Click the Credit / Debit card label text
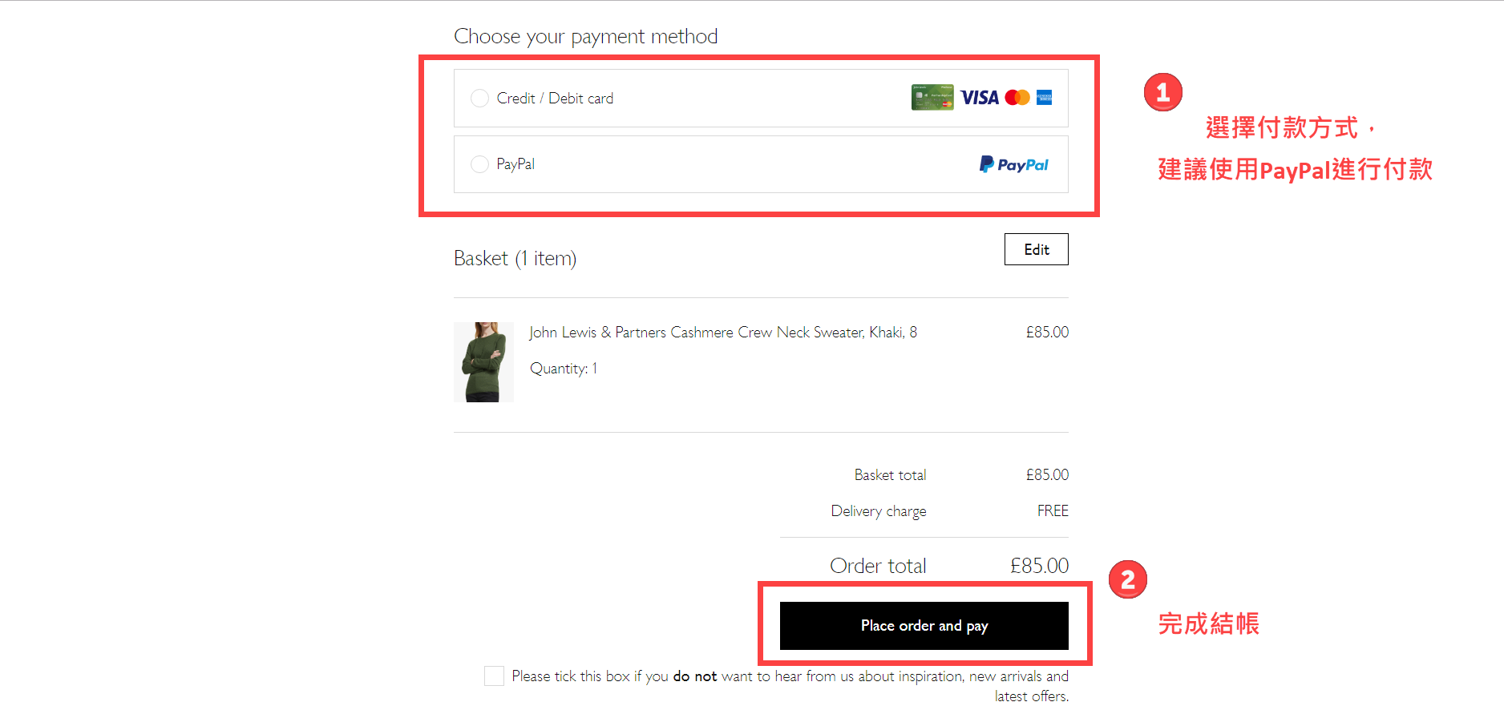This screenshot has width=1504, height=706. 555,99
